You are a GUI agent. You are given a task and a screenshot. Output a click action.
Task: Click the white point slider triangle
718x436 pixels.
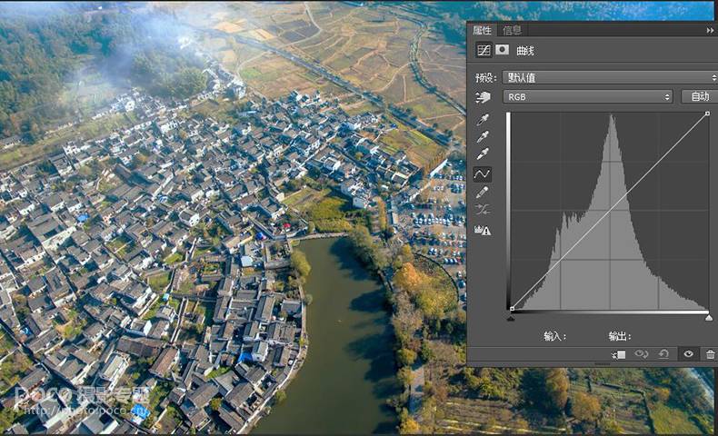pyautogui.click(x=709, y=318)
